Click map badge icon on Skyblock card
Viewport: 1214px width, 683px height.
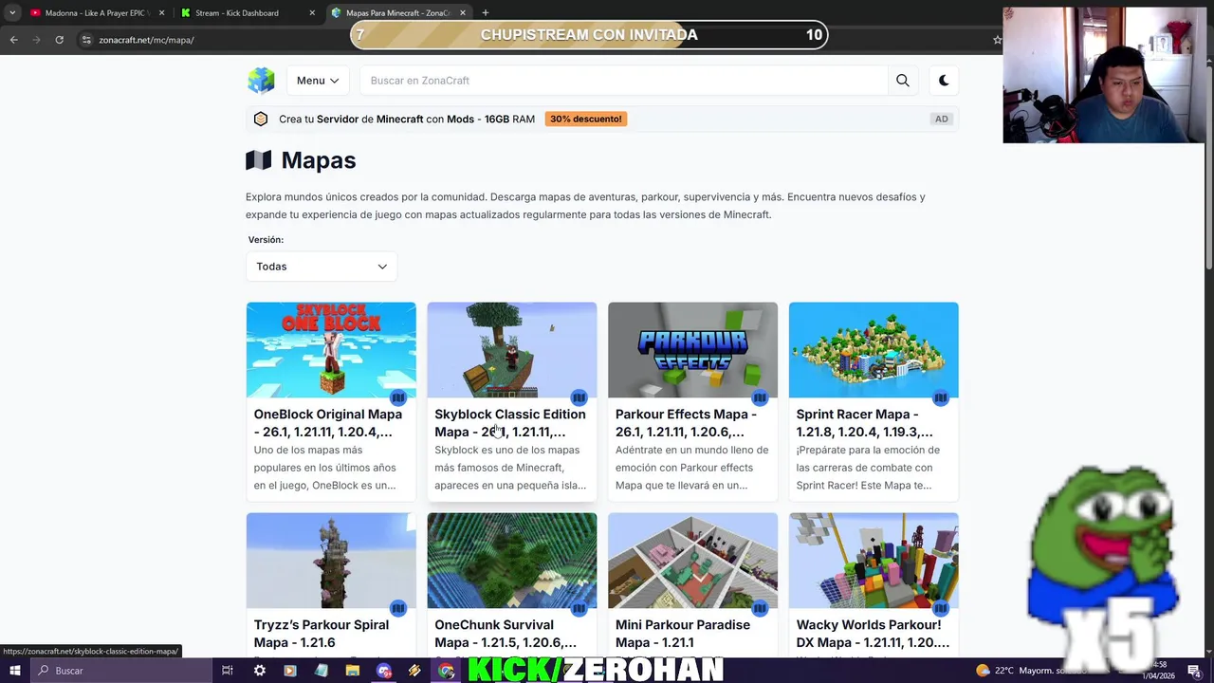coord(579,397)
